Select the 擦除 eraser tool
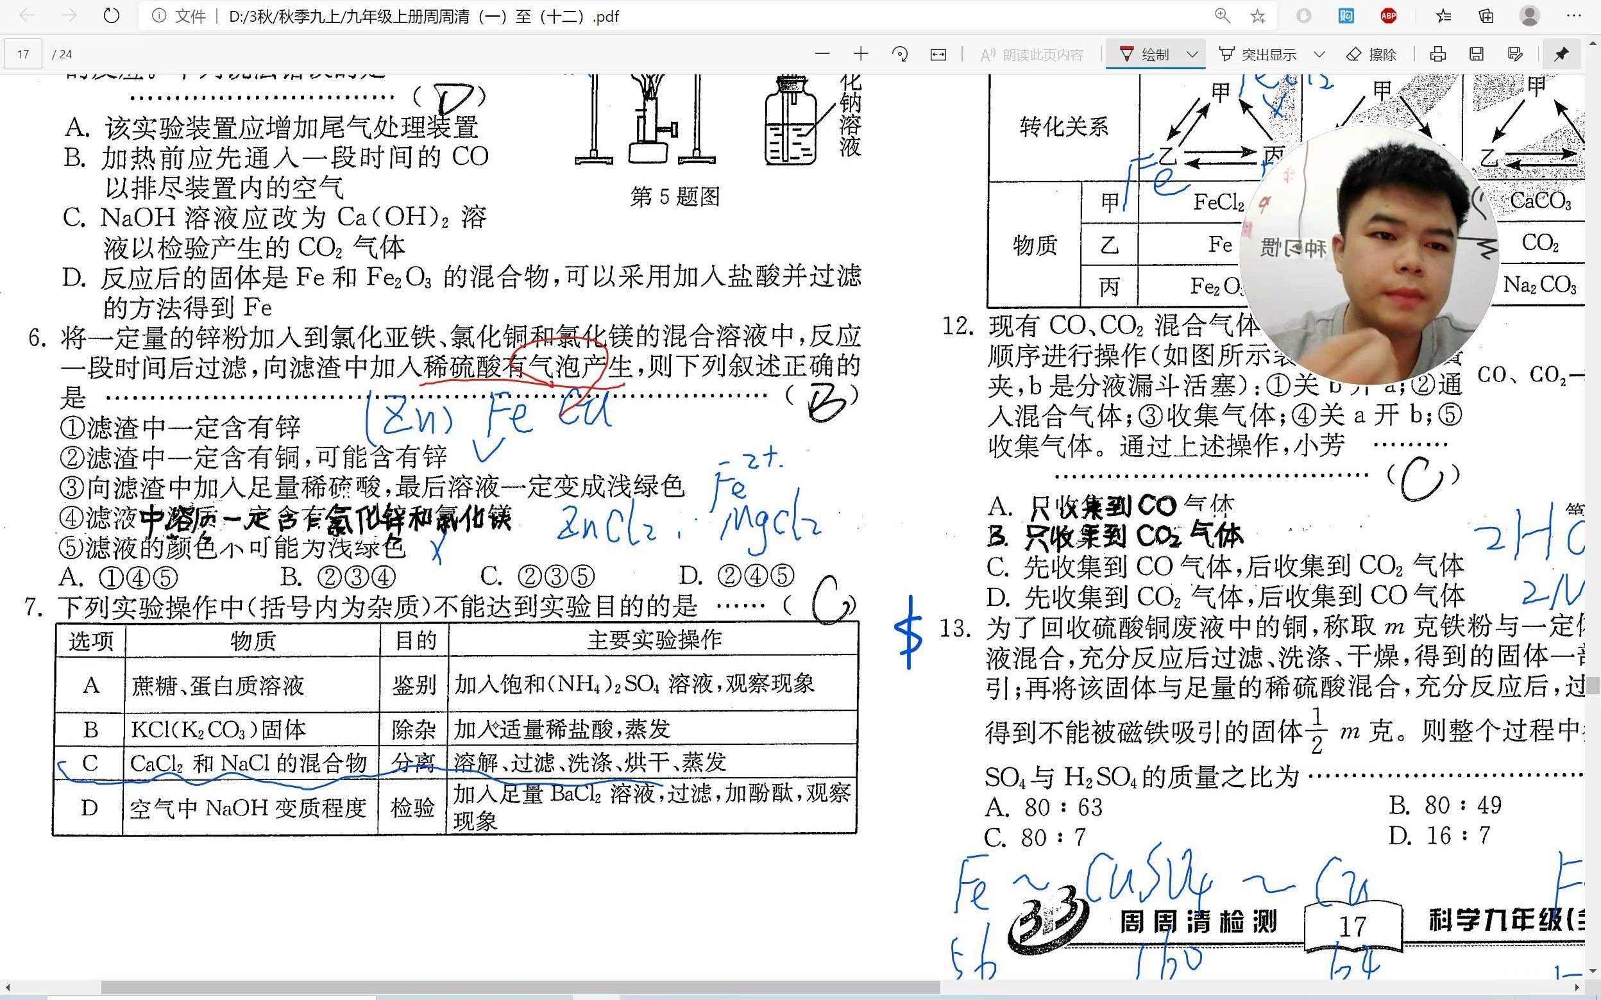Viewport: 1601px width, 1000px height. [1371, 54]
